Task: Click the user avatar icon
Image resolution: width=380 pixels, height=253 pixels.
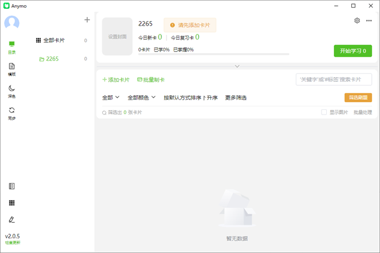Action: (x=12, y=22)
